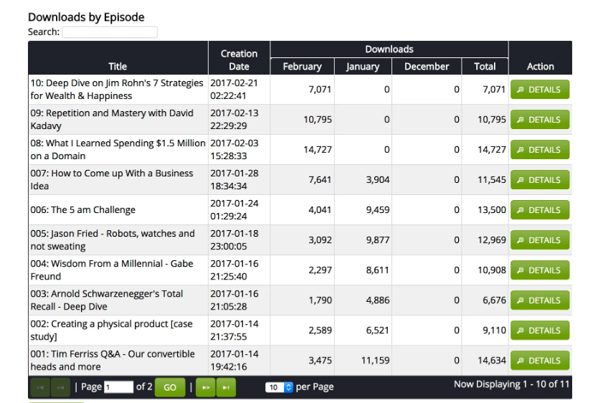Screen dimensions: 603x403
Task: Sort by December downloads column
Action: (427, 67)
